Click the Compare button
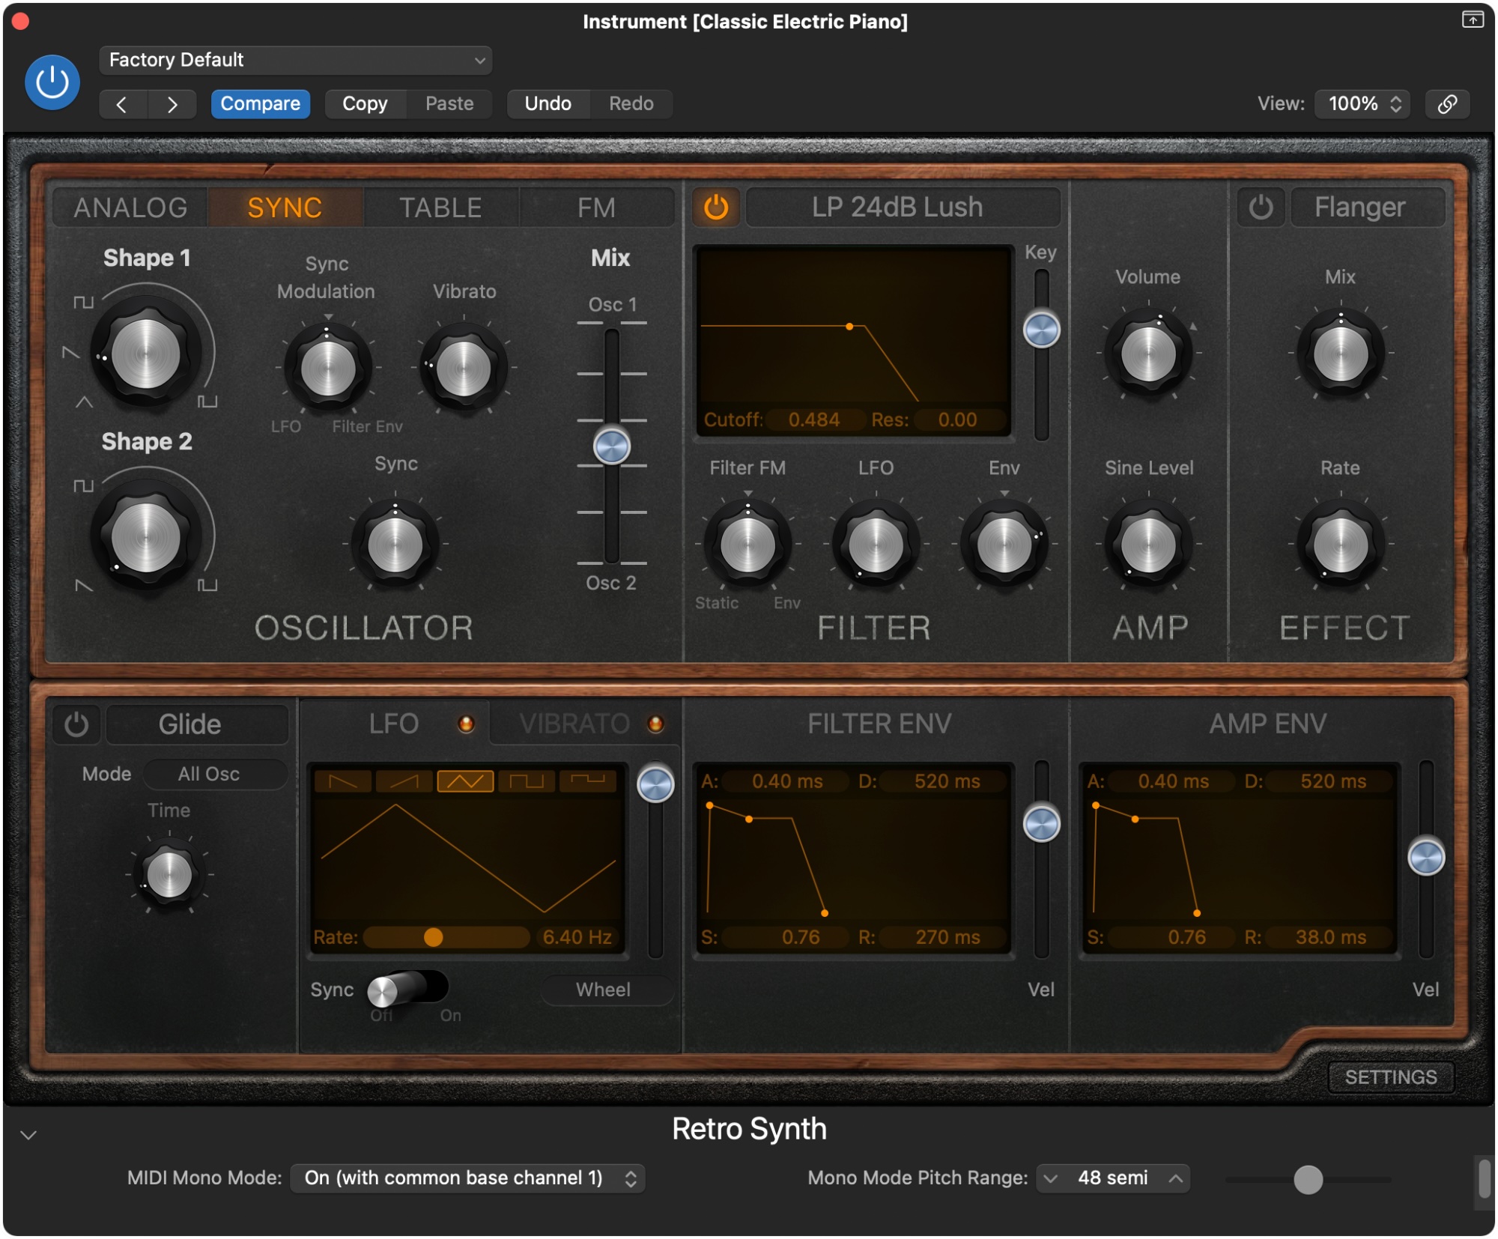 (x=260, y=103)
